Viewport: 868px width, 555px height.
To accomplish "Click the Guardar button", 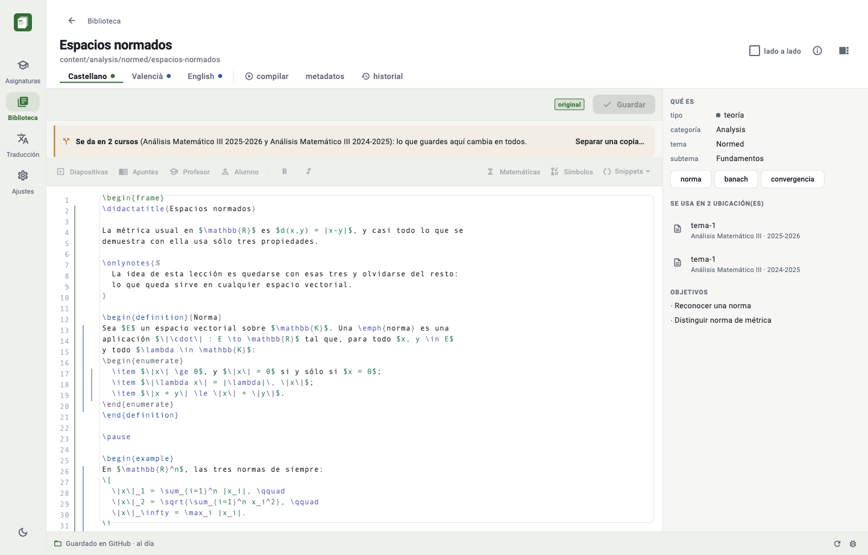I will tap(624, 104).
